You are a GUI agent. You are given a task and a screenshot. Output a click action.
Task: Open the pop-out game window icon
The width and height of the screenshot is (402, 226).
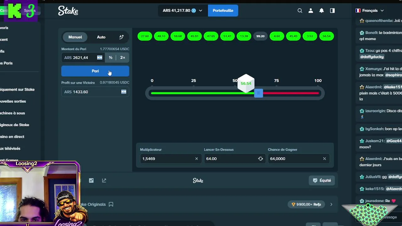[x=104, y=180]
